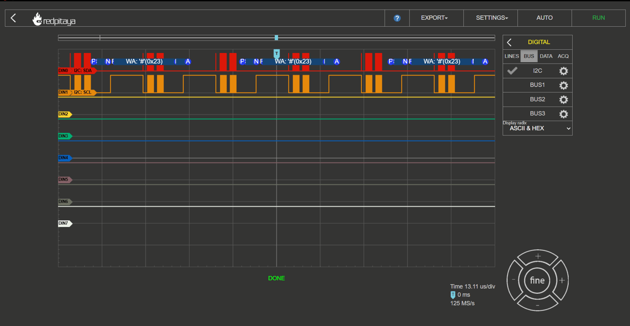Click the top plus on navigation pad
630x326 pixels.
tap(538, 256)
